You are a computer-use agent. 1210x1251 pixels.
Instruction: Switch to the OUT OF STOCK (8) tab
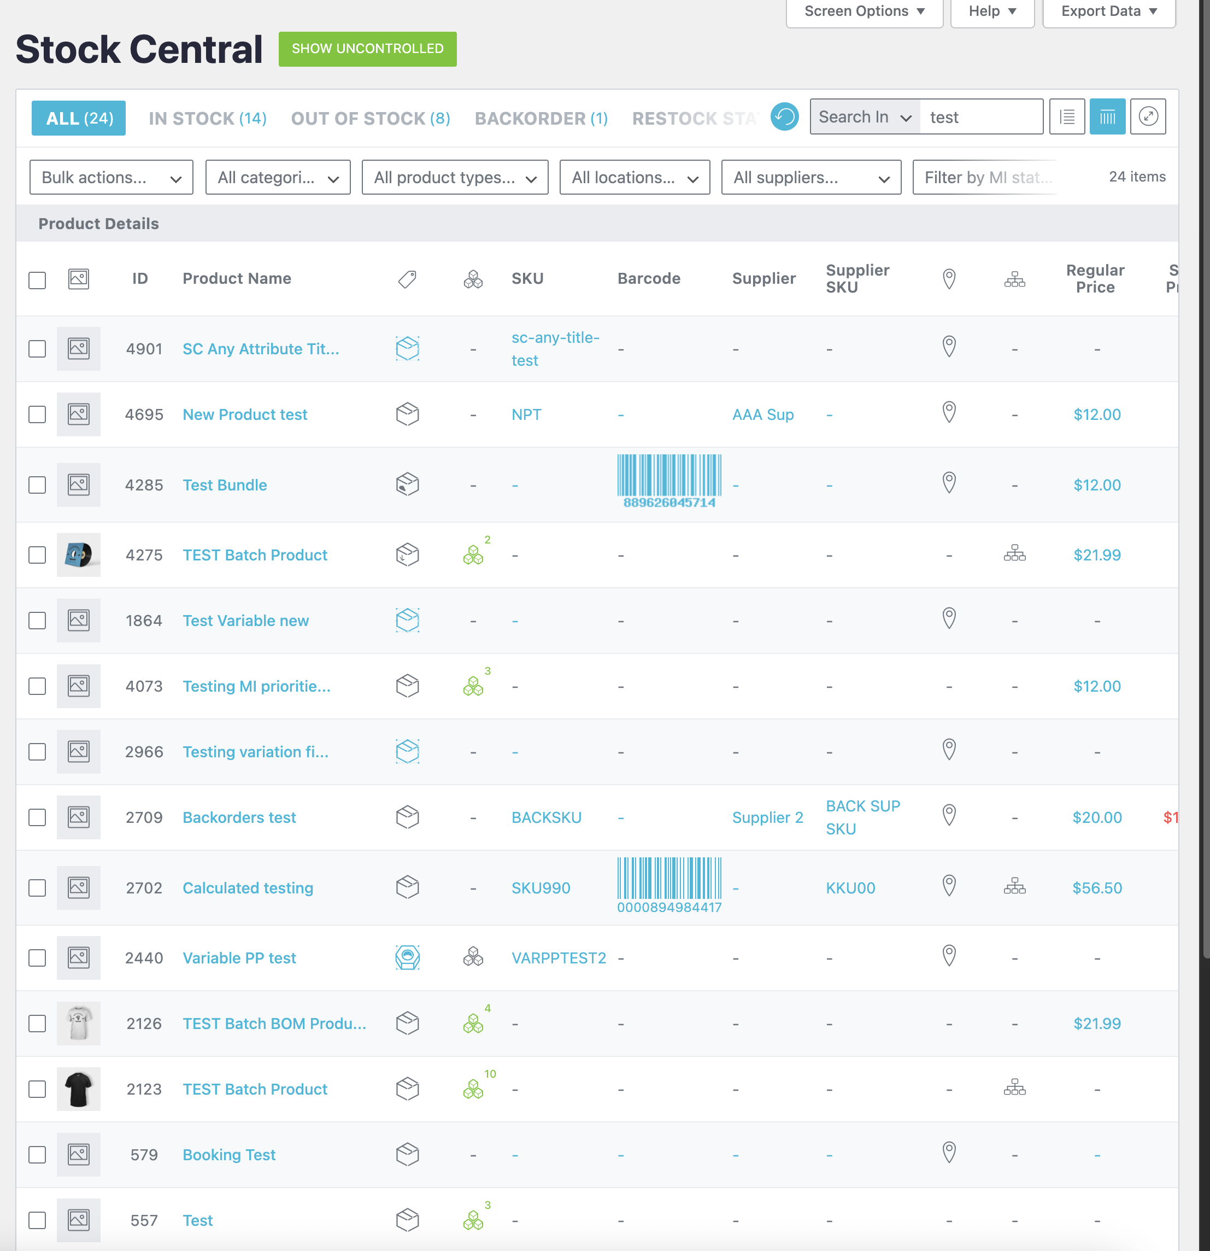371,118
